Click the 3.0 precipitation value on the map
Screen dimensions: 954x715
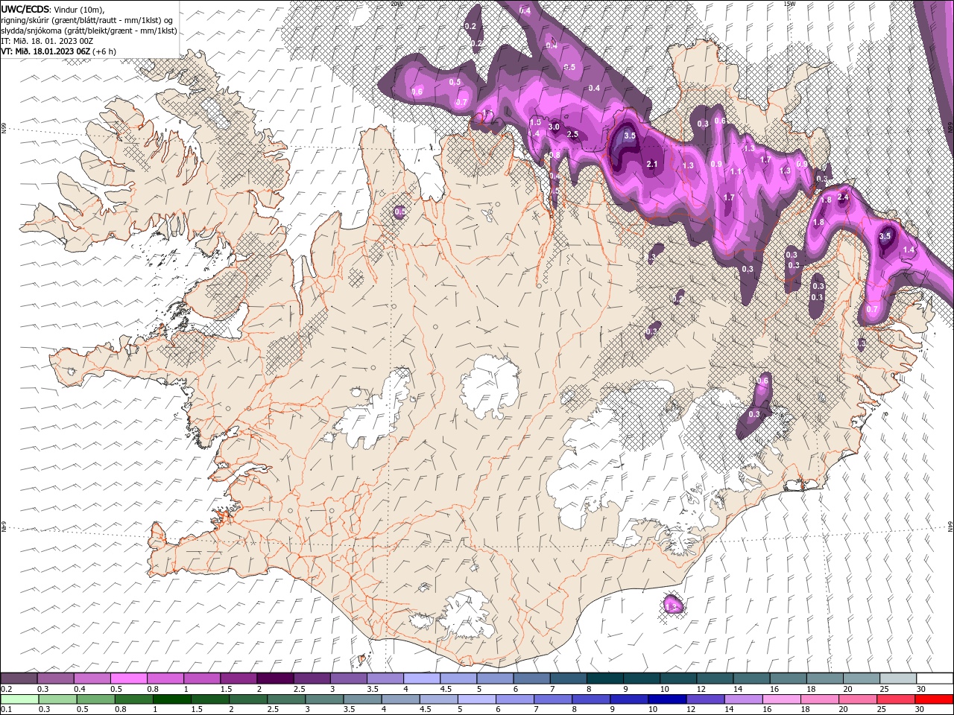click(x=554, y=127)
